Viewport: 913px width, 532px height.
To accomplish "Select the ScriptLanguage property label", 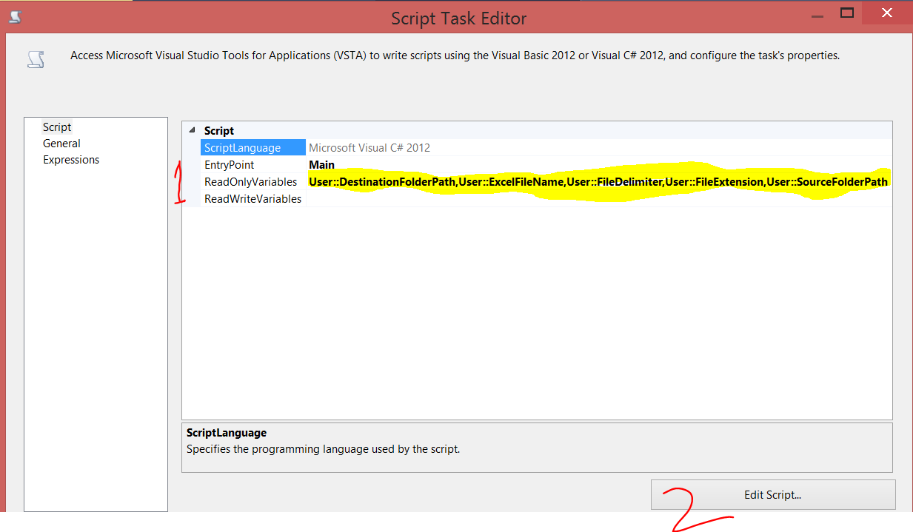I will point(244,147).
